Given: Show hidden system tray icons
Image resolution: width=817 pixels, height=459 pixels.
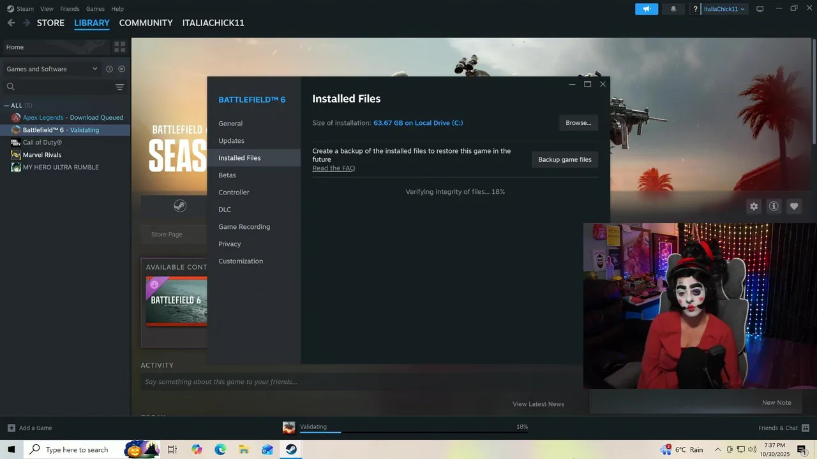Looking at the screenshot, I should [717, 449].
